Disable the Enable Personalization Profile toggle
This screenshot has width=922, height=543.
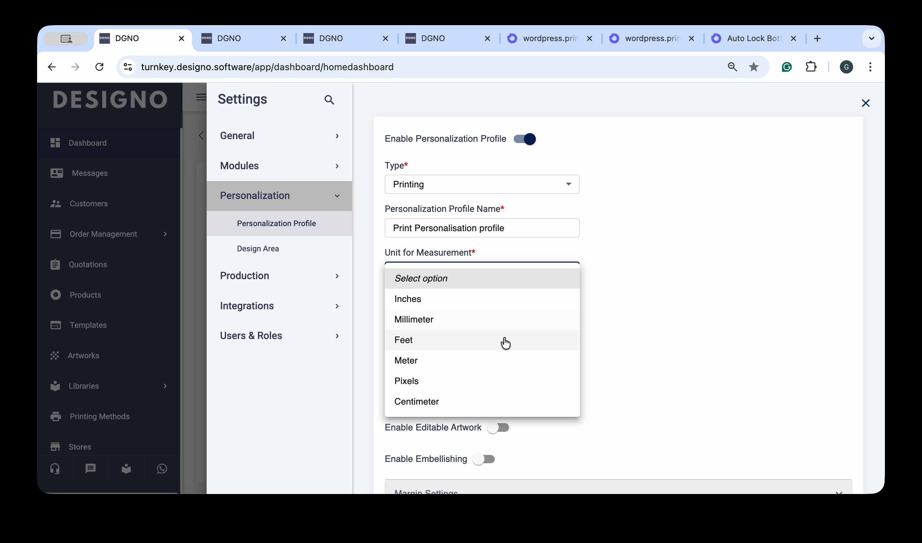pyautogui.click(x=525, y=139)
